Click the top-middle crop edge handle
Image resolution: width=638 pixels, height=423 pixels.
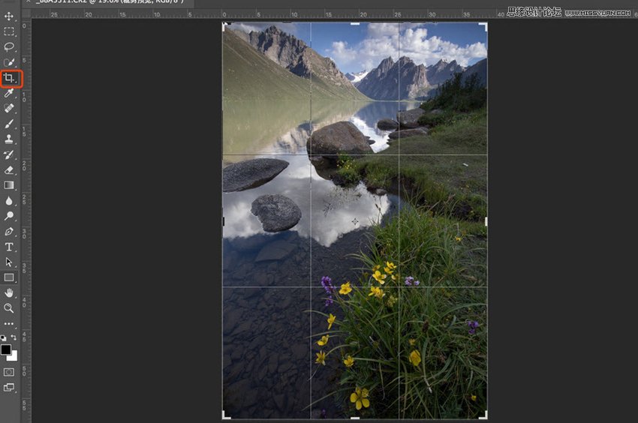click(355, 24)
